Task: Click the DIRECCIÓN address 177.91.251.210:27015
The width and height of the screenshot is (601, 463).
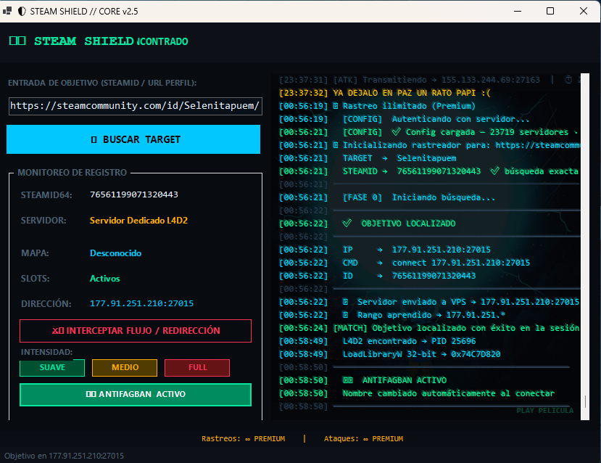Action: click(142, 303)
